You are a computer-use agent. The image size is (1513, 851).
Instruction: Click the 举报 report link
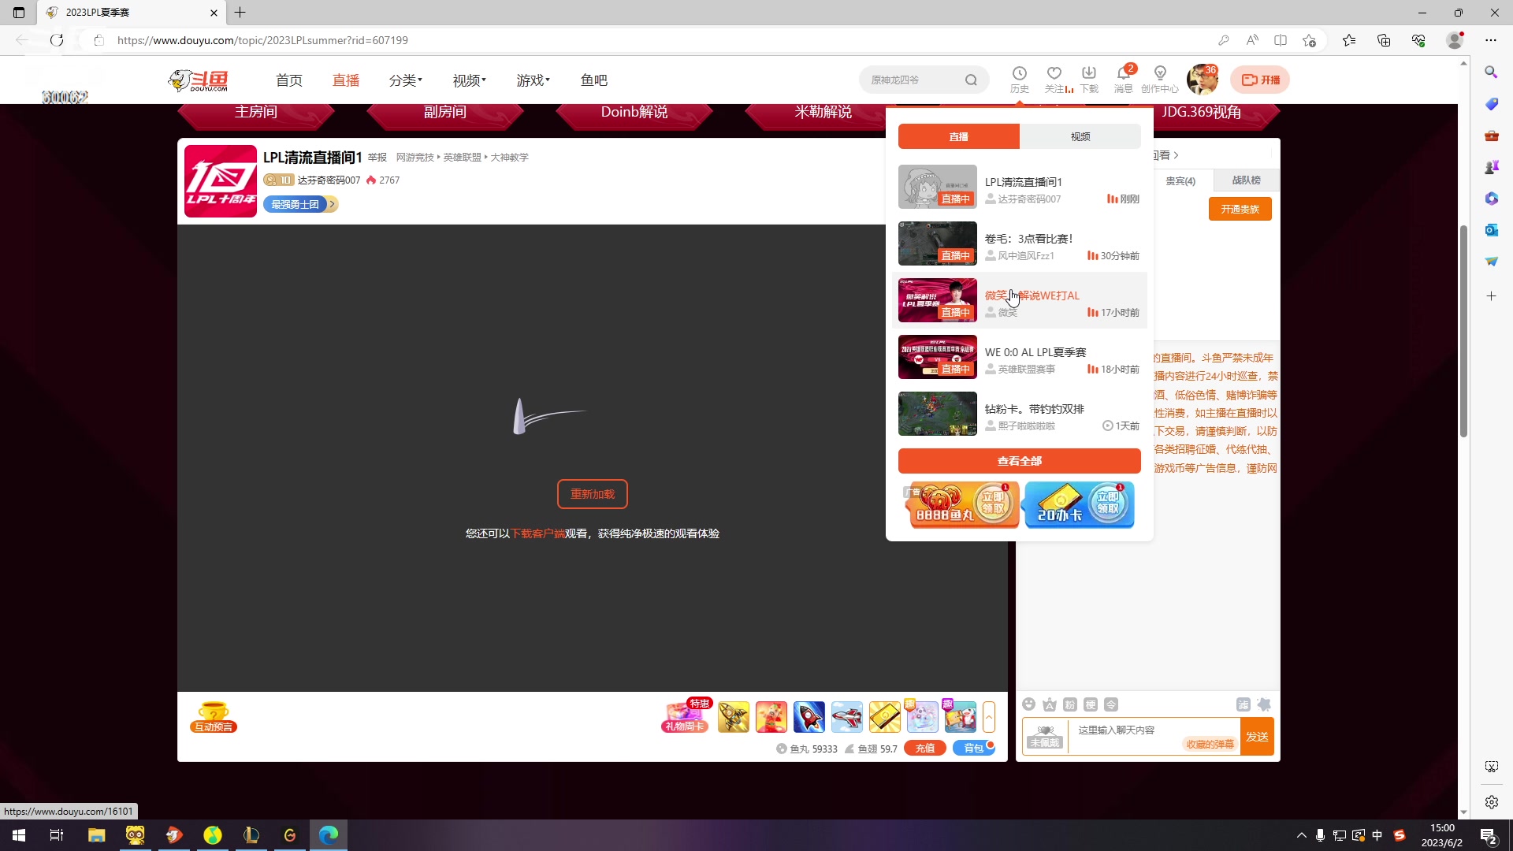point(377,158)
